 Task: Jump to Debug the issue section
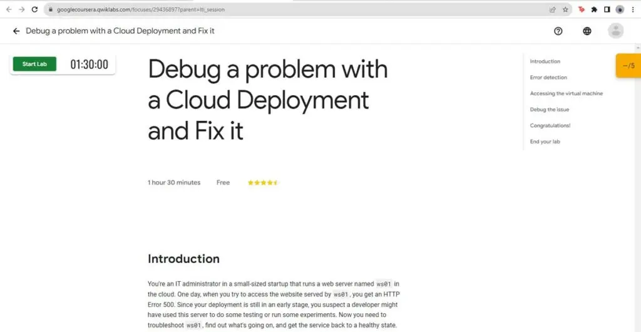pyautogui.click(x=550, y=110)
